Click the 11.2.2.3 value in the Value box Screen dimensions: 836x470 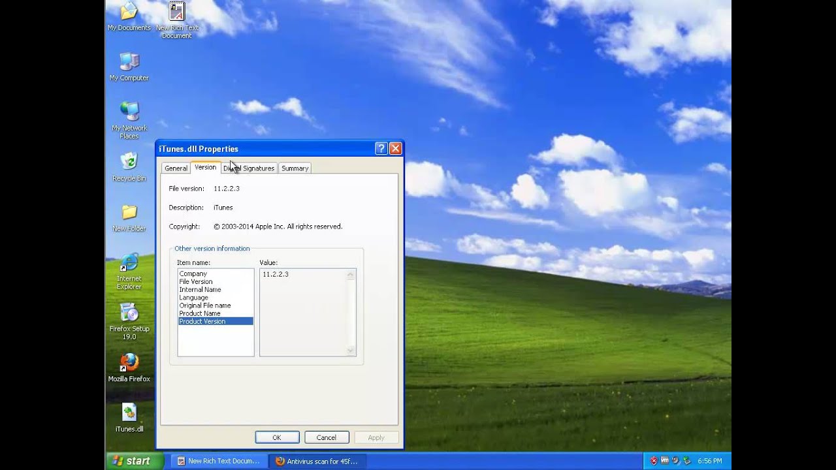275,274
